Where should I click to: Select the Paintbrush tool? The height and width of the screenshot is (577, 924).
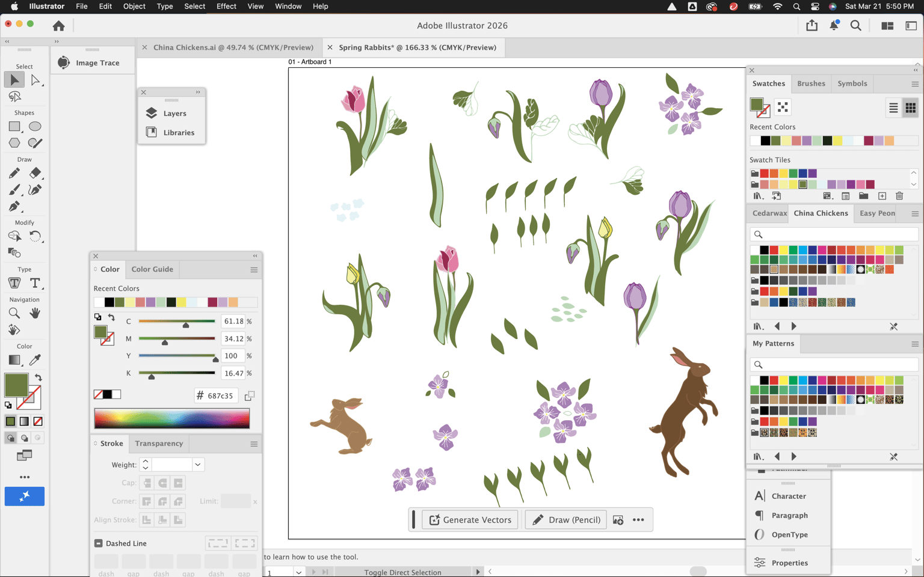coord(14,190)
